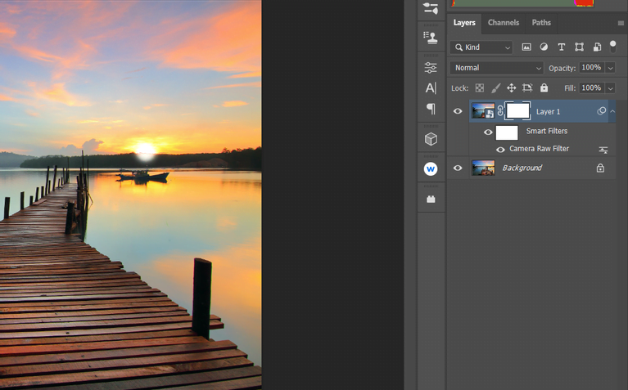Select the Background layer thumbnail
The height and width of the screenshot is (390, 628).
483,168
